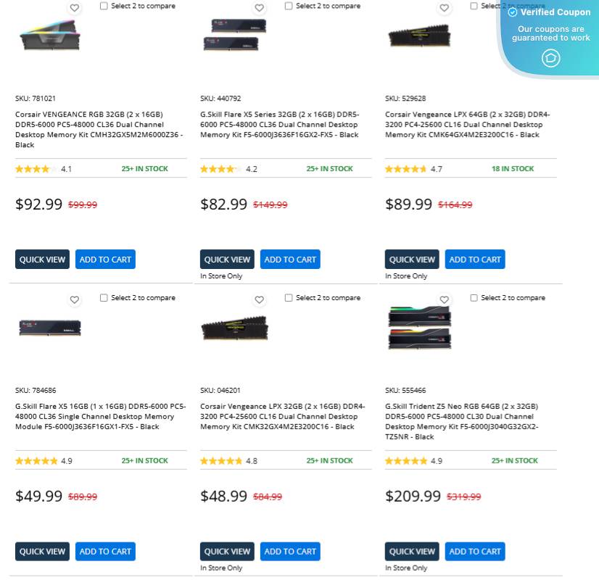Open Quick View for G.Skill Trident Z5 Neo
This screenshot has height=580, width=599.
(411, 551)
